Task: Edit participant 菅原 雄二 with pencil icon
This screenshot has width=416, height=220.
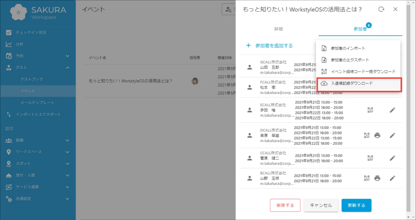Action: click(392, 158)
